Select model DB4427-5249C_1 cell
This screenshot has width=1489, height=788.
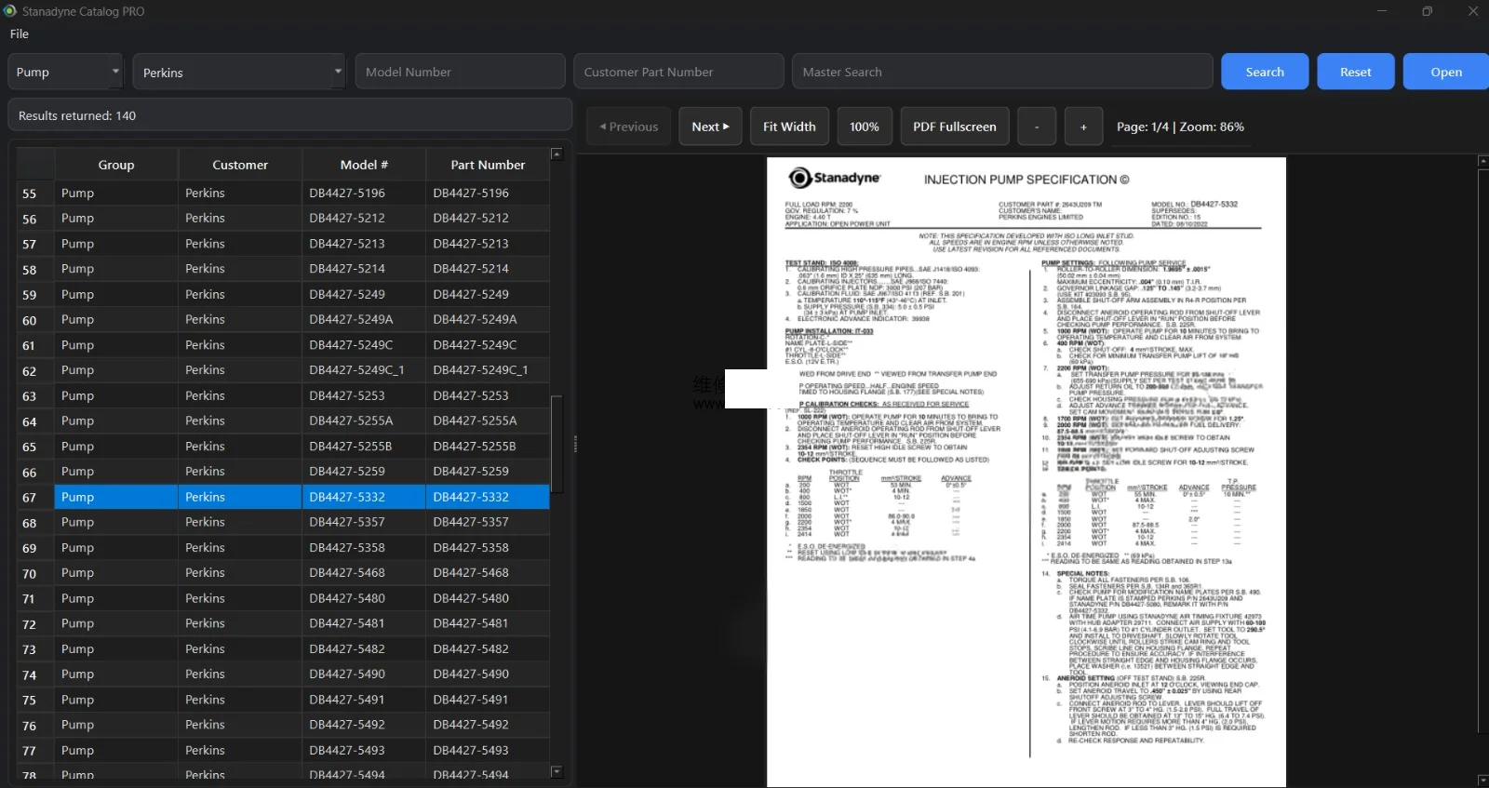[x=364, y=370]
